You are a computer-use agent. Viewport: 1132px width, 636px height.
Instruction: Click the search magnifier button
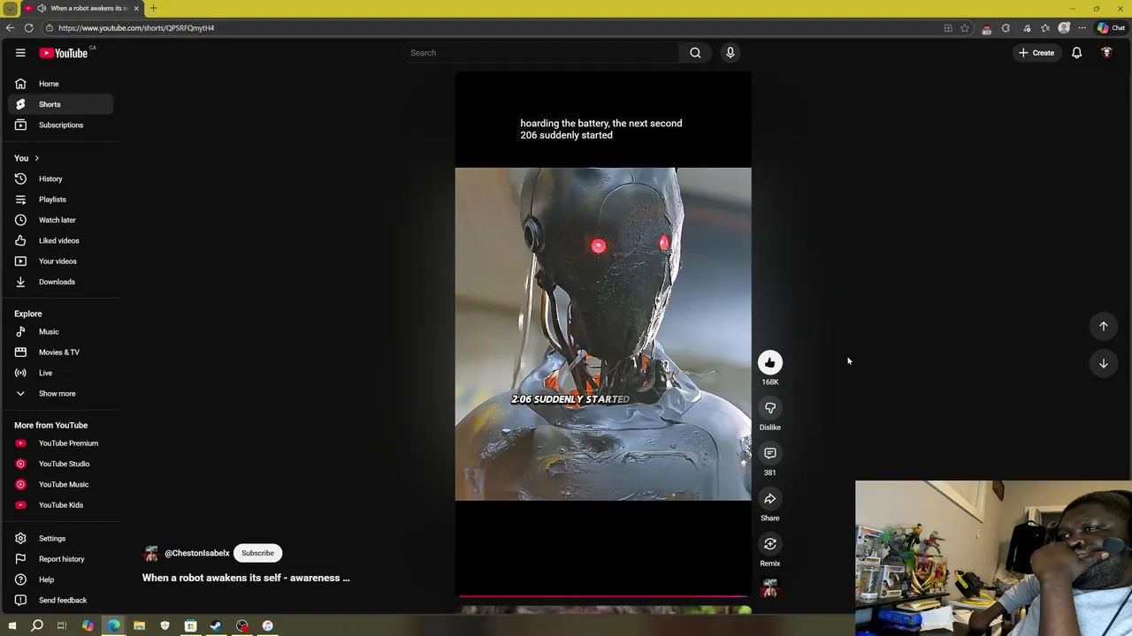pos(695,53)
